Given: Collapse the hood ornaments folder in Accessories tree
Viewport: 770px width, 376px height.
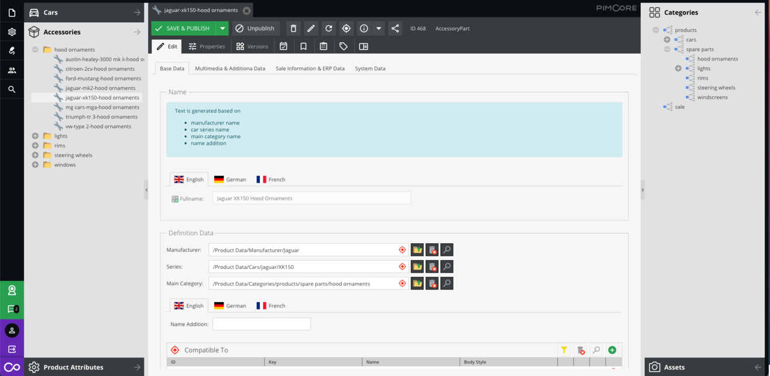Looking at the screenshot, I should [35, 50].
